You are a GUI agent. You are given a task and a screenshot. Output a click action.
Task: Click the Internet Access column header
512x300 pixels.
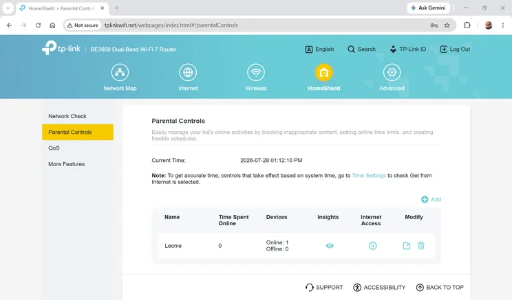coord(371,220)
